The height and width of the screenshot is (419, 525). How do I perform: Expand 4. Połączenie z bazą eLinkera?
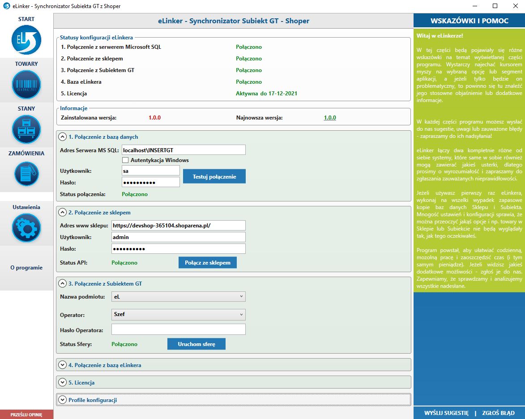point(63,365)
